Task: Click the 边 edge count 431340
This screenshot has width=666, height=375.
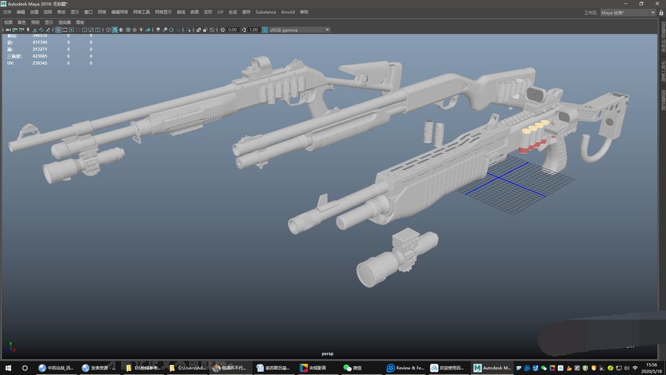Action: 40,42
